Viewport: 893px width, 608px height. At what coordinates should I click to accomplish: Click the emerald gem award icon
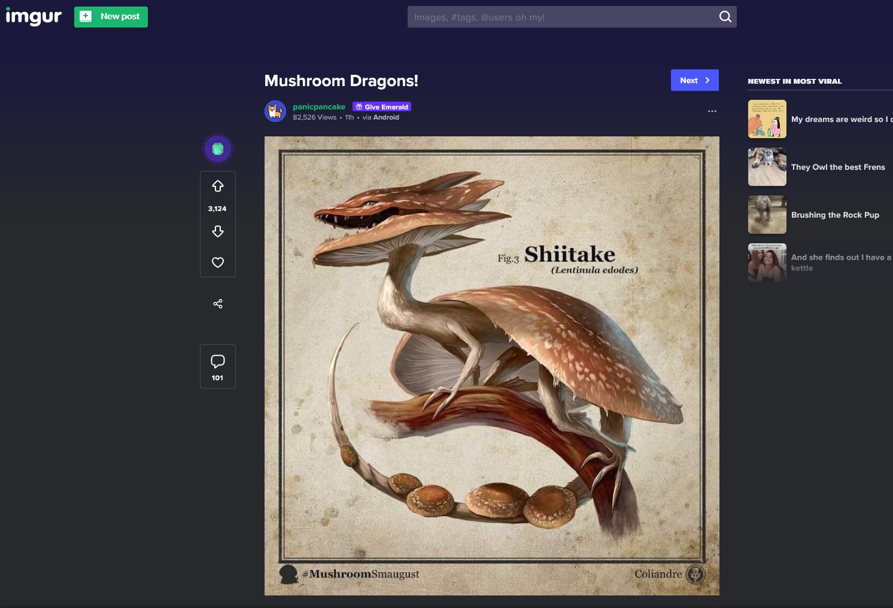coord(218,149)
